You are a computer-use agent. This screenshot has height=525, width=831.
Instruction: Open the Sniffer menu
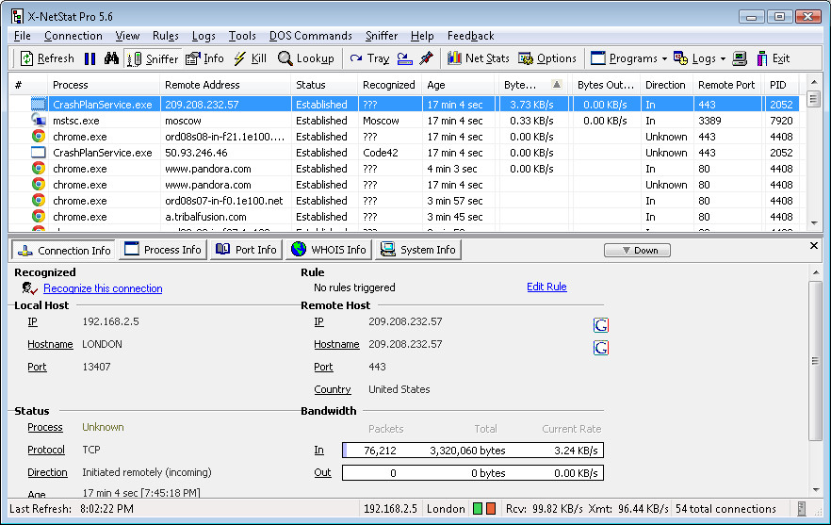(x=382, y=36)
